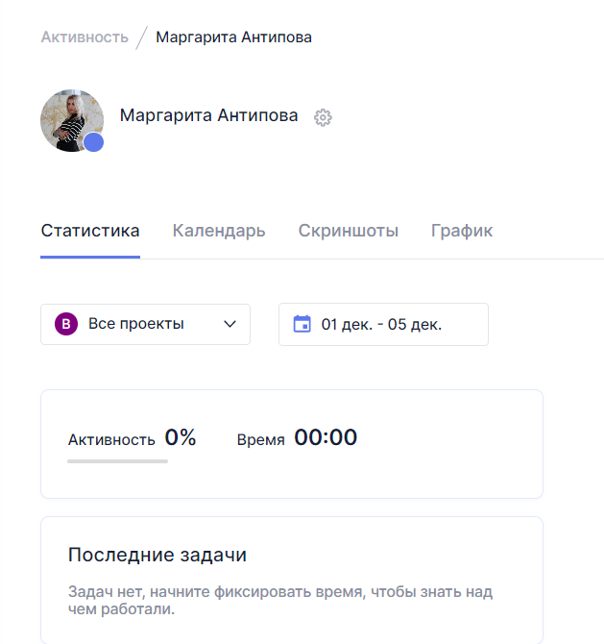The width and height of the screenshot is (604, 644).
Task: Click the purple B project badge
Action: tap(66, 324)
